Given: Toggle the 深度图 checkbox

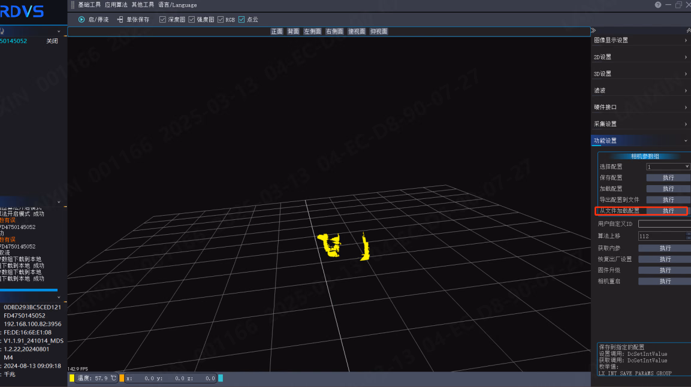Looking at the screenshot, I should click(x=162, y=19).
